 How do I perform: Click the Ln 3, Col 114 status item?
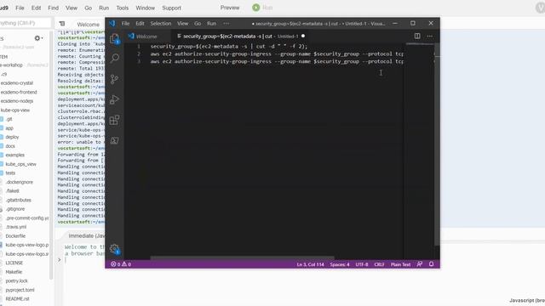click(x=310, y=264)
